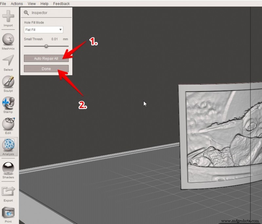Open the Actions menu
262x224 pixels.
pos(17,4)
